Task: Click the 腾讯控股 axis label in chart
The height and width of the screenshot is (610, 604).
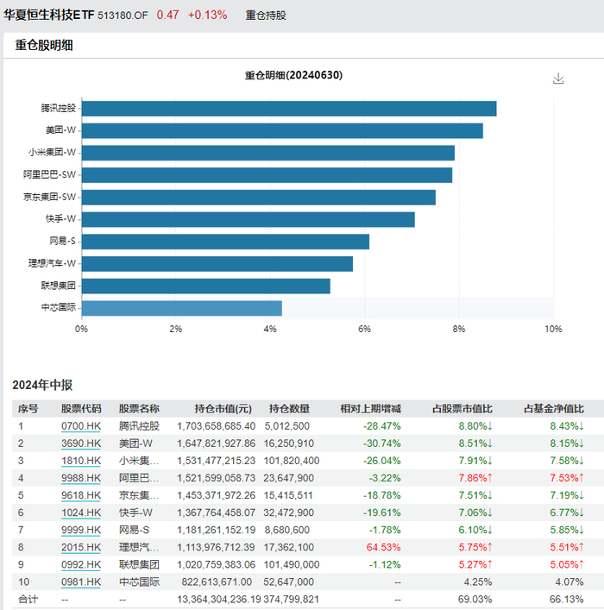Action: [59, 108]
